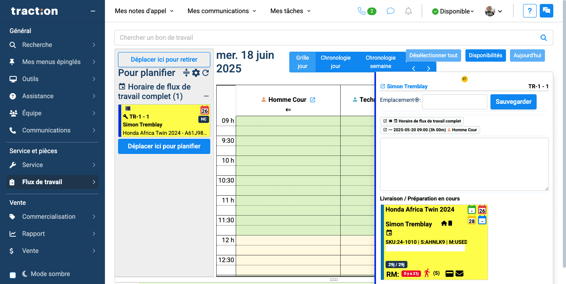Open Mes communications dropdown
The width and height of the screenshot is (566, 284).
[222, 11]
